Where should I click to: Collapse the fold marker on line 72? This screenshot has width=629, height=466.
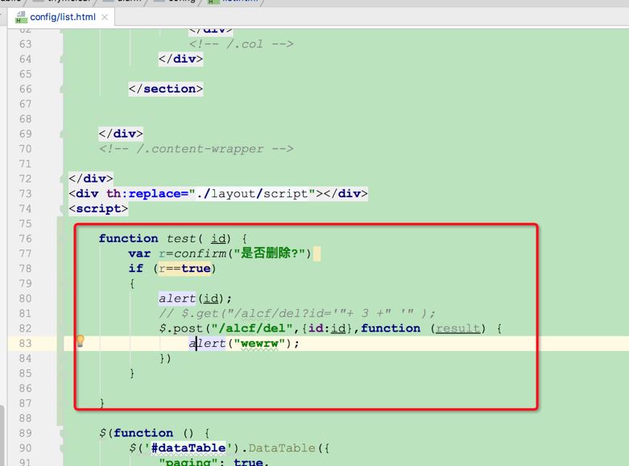(60, 179)
